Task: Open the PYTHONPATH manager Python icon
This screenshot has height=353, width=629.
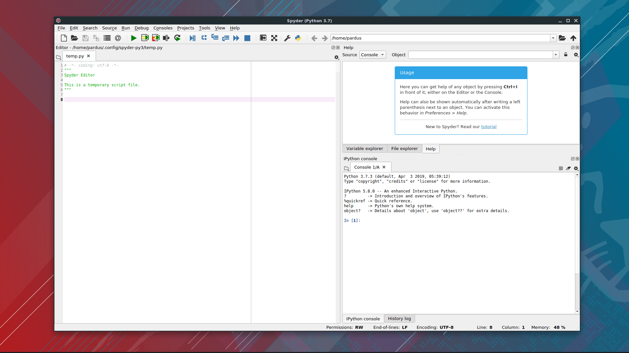Action: [298, 38]
